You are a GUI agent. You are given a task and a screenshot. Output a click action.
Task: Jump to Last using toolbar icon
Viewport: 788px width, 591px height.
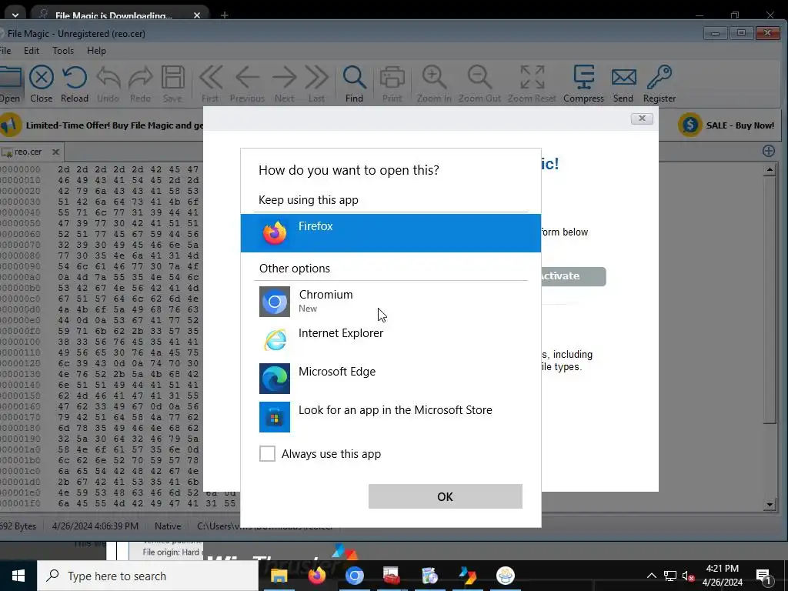[x=316, y=84]
